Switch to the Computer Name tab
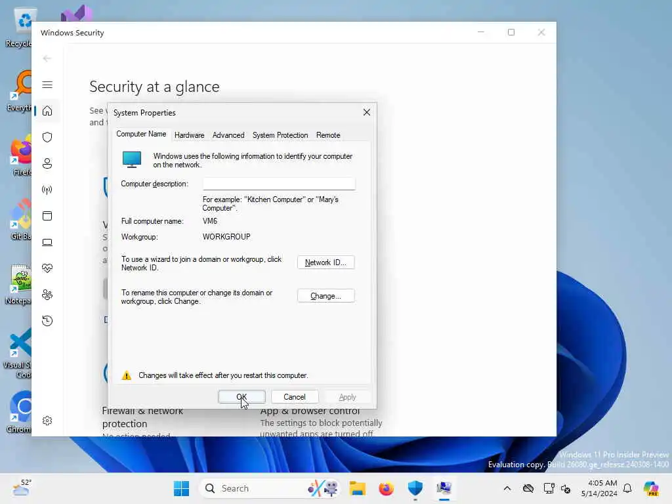This screenshot has width=672, height=504. click(x=141, y=134)
